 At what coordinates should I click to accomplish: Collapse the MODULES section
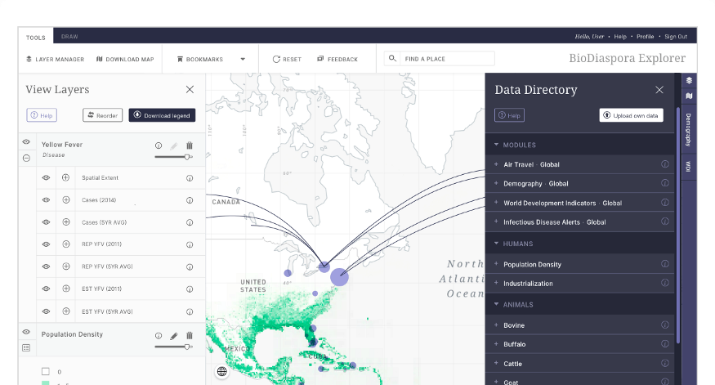(496, 145)
